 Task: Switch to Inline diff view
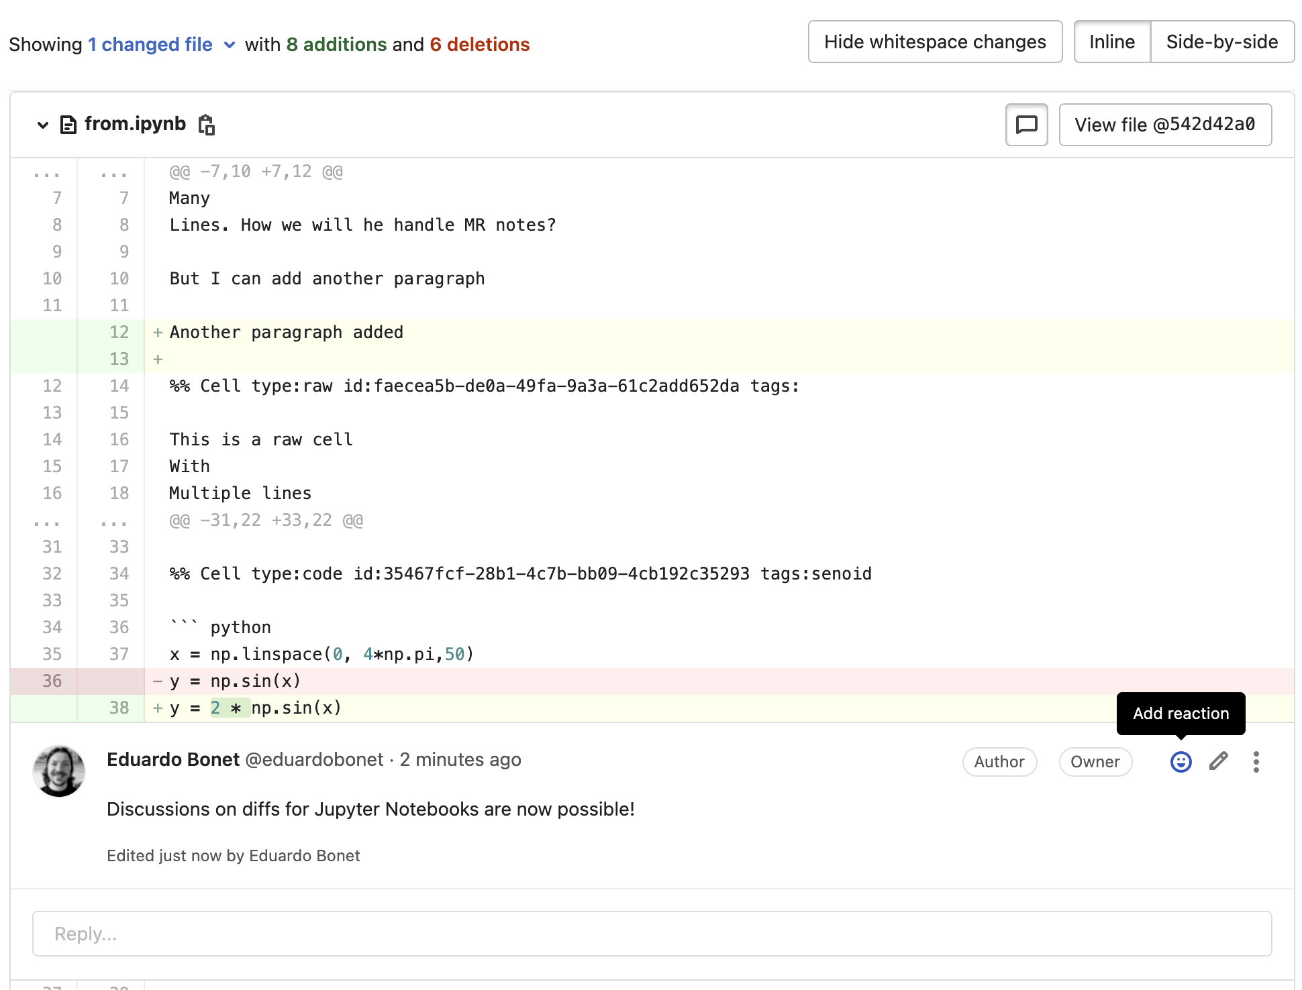coord(1111,42)
